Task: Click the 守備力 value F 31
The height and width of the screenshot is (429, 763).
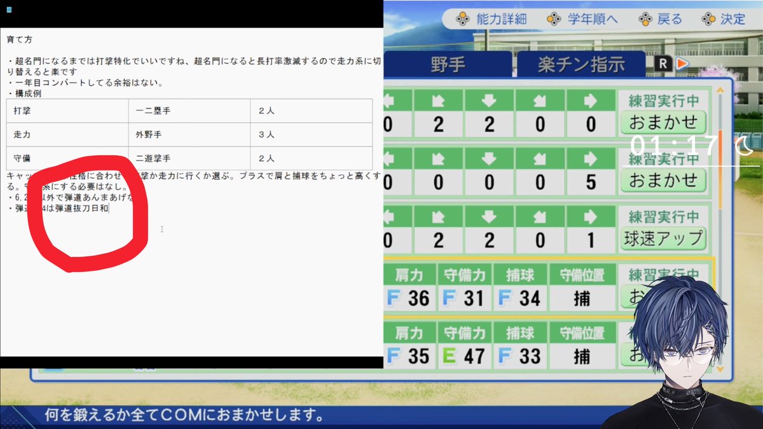Action: (x=464, y=298)
